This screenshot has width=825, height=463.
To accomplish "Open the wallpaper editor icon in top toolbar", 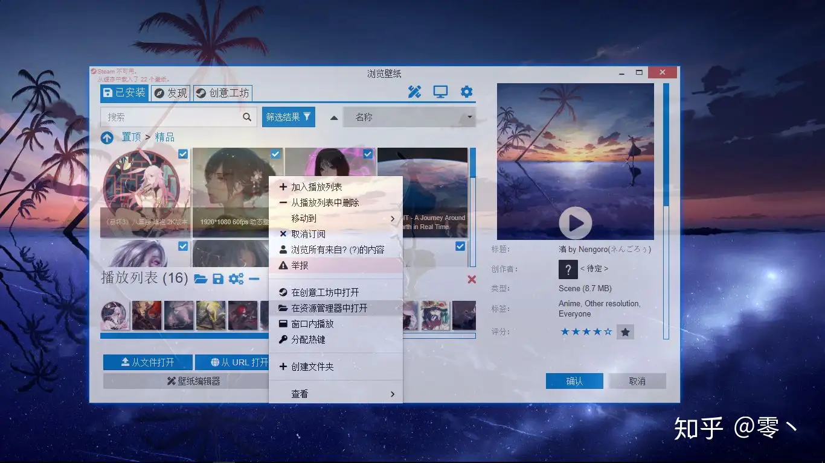I will point(414,92).
